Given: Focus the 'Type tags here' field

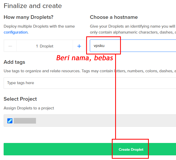Looking at the screenshot, I should pos(90,83).
